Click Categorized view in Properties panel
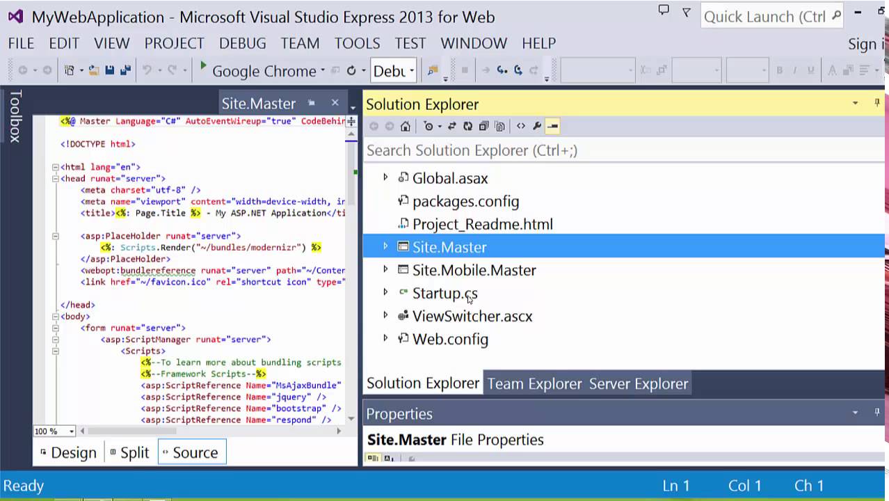 pyautogui.click(x=372, y=458)
